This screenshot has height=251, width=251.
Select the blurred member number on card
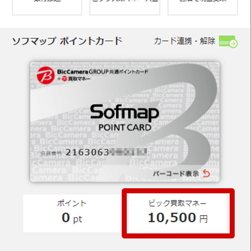(128, 152)
